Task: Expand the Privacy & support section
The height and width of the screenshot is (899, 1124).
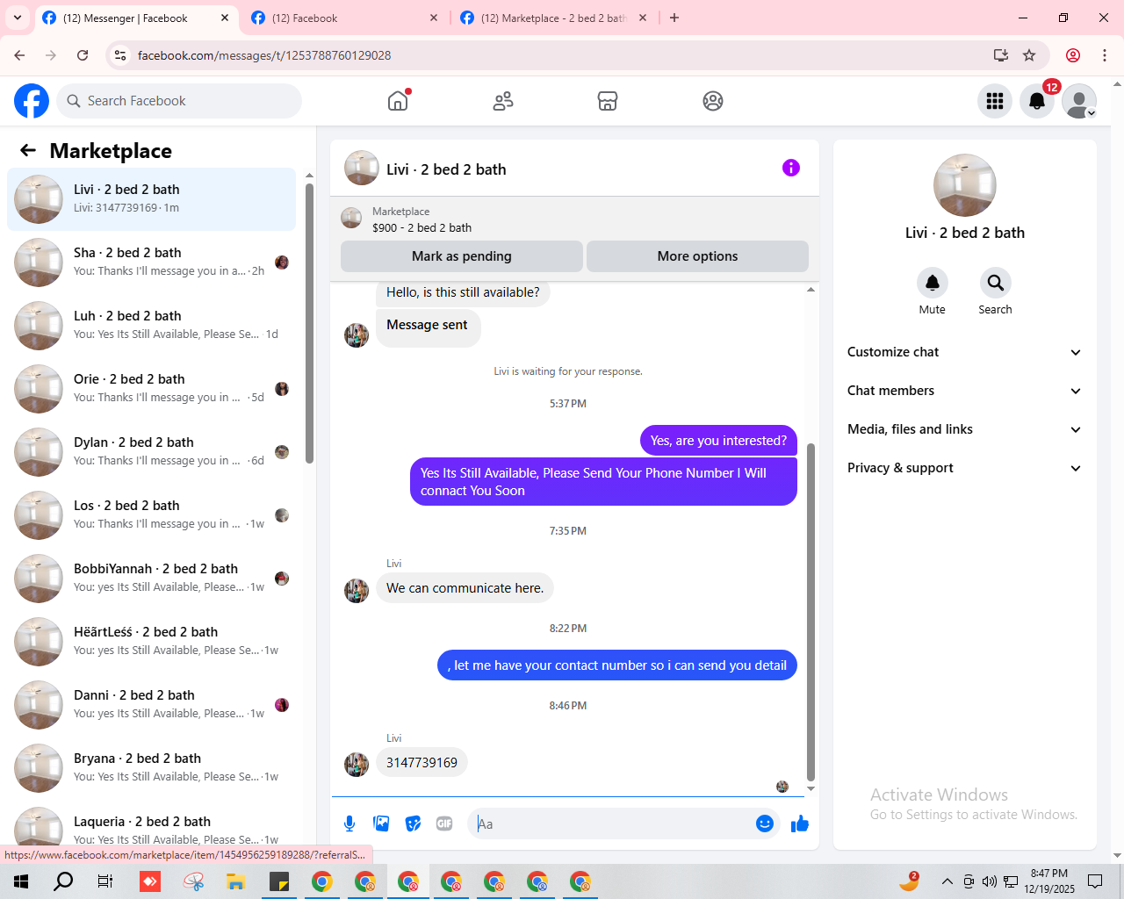Action: (964, 468)
